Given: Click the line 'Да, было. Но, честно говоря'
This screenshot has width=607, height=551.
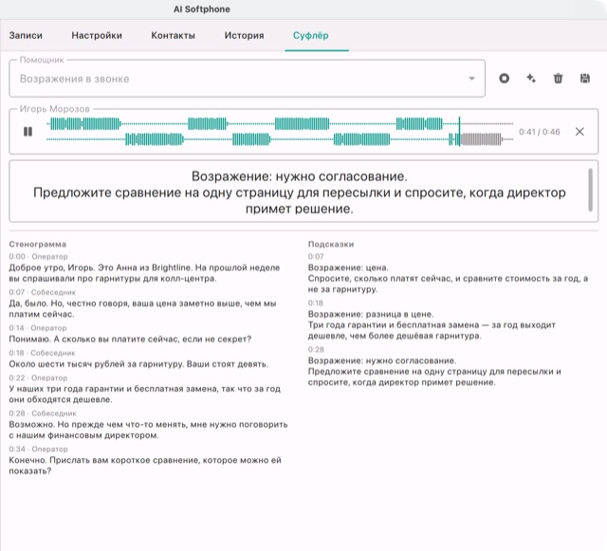Looking at the screenshot, I should (142, 308).
